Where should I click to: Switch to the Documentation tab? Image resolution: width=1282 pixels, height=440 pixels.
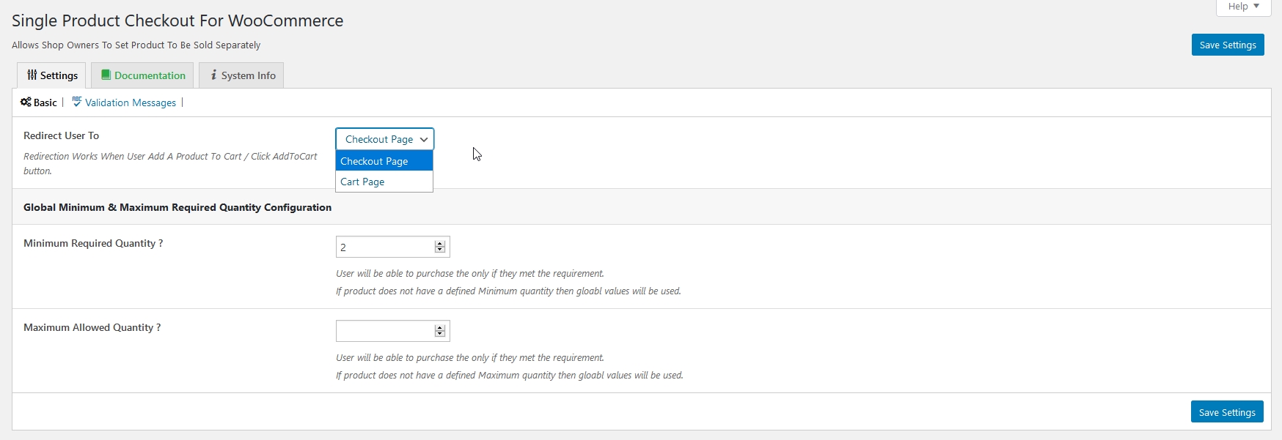[142, 75]
